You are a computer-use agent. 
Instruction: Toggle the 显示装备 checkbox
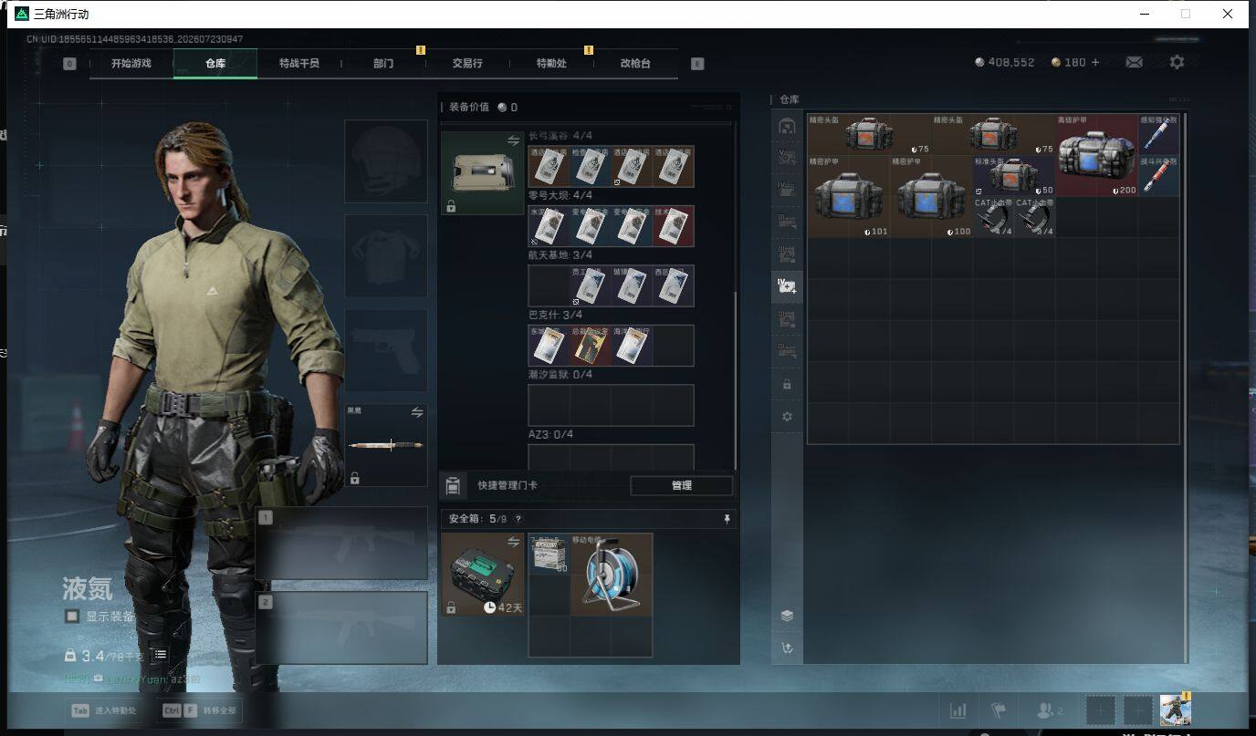pos(72,616)
